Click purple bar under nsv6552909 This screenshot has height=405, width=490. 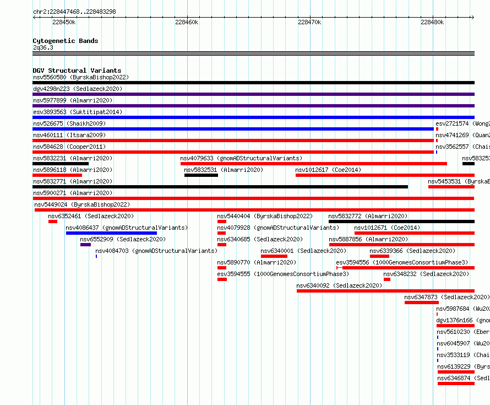(x=86, y=245)
